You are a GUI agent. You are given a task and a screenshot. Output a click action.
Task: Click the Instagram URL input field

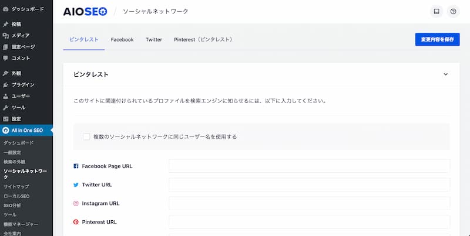pos(310,203)
